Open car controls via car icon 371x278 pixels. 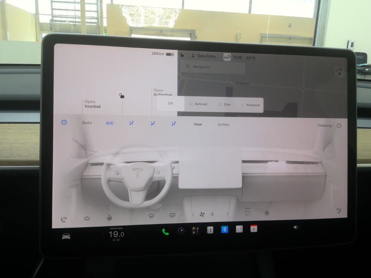click(x=66, y=237)
